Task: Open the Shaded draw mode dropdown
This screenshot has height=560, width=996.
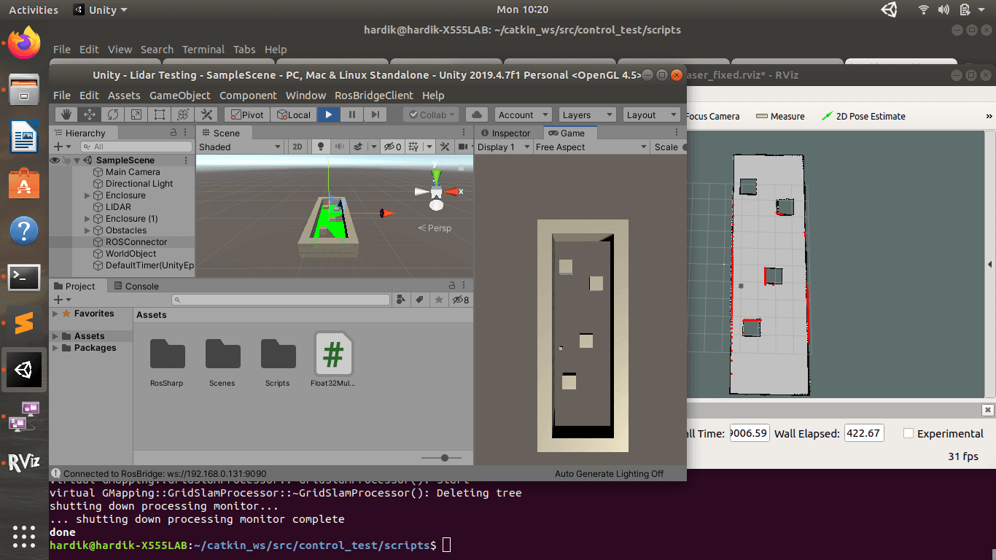Action: pos(240,147)
